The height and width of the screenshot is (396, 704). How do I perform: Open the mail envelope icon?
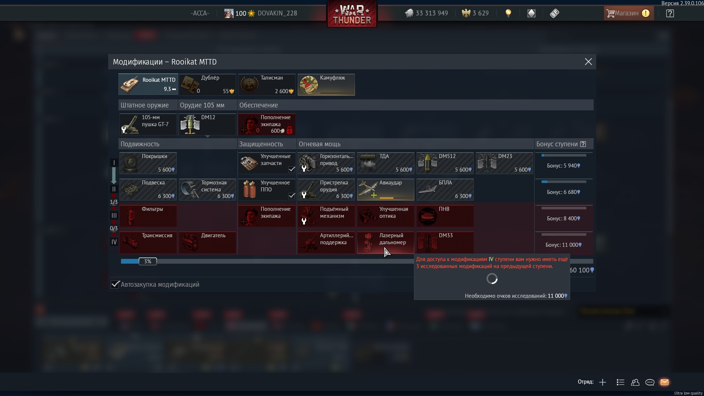click(x=664, y=382)
